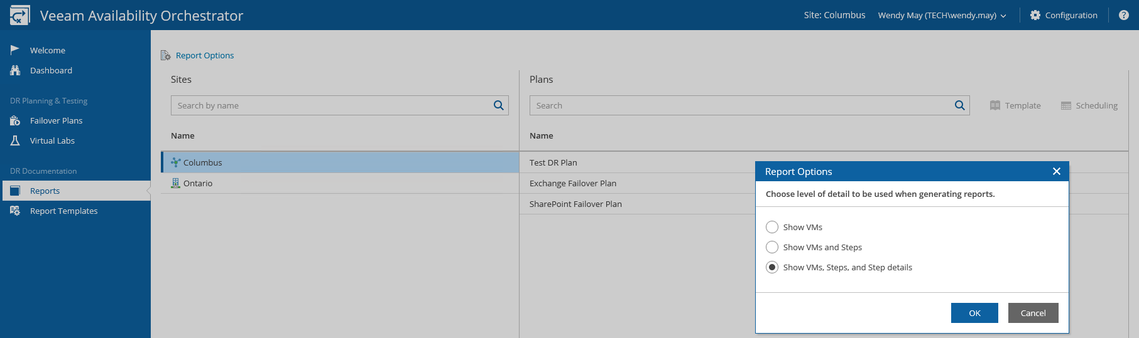Select the Columbus site row
Image resolution: width=1139 pixels, height=338 pixels.
[340, 162]
